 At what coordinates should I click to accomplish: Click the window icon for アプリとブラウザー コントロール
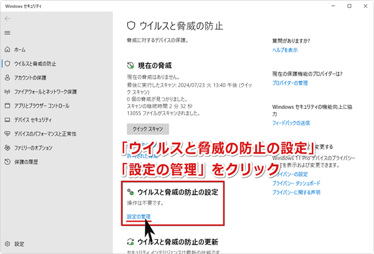(8, 106)
